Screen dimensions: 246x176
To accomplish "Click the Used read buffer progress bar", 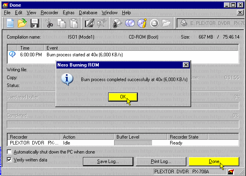I will (x=123, y=106).
